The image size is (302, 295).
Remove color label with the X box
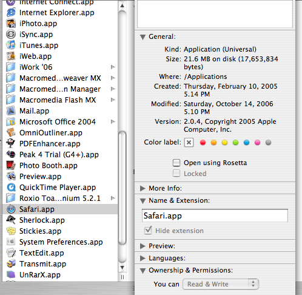189,143
